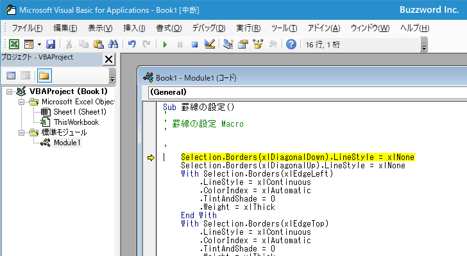Open the アドイン(A) menu
This screenshot has width=467, height=256.
pos(324,28)
